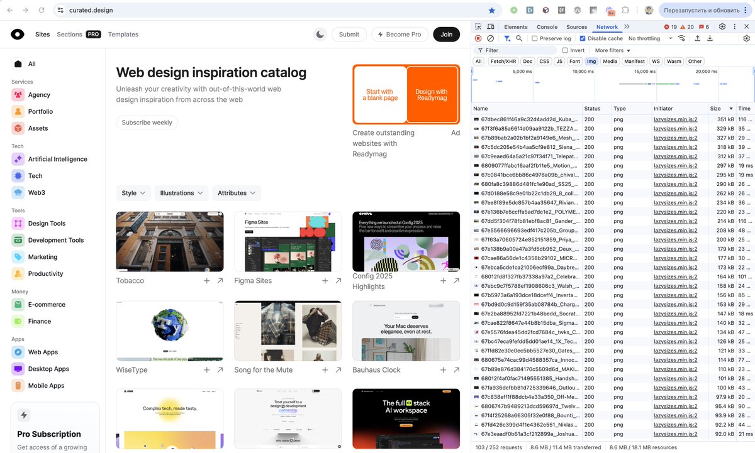The height and width of the screenshot is (453, 755).
Task: Toggle the network filter funnel icon
Action: (x=506, y=38)
